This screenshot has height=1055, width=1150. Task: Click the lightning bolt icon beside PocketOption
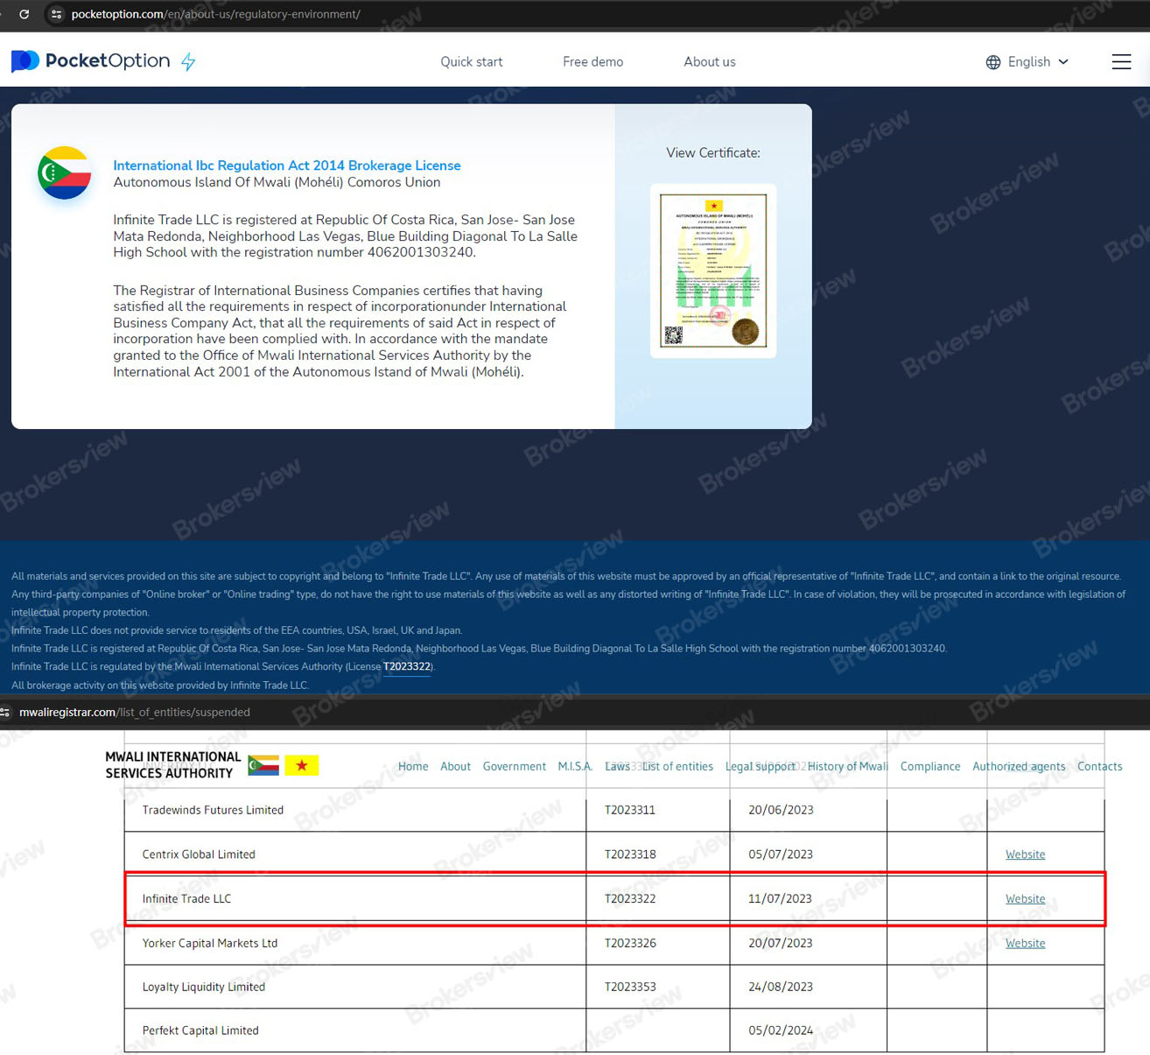pyautogui.click(x=188, y=61)
